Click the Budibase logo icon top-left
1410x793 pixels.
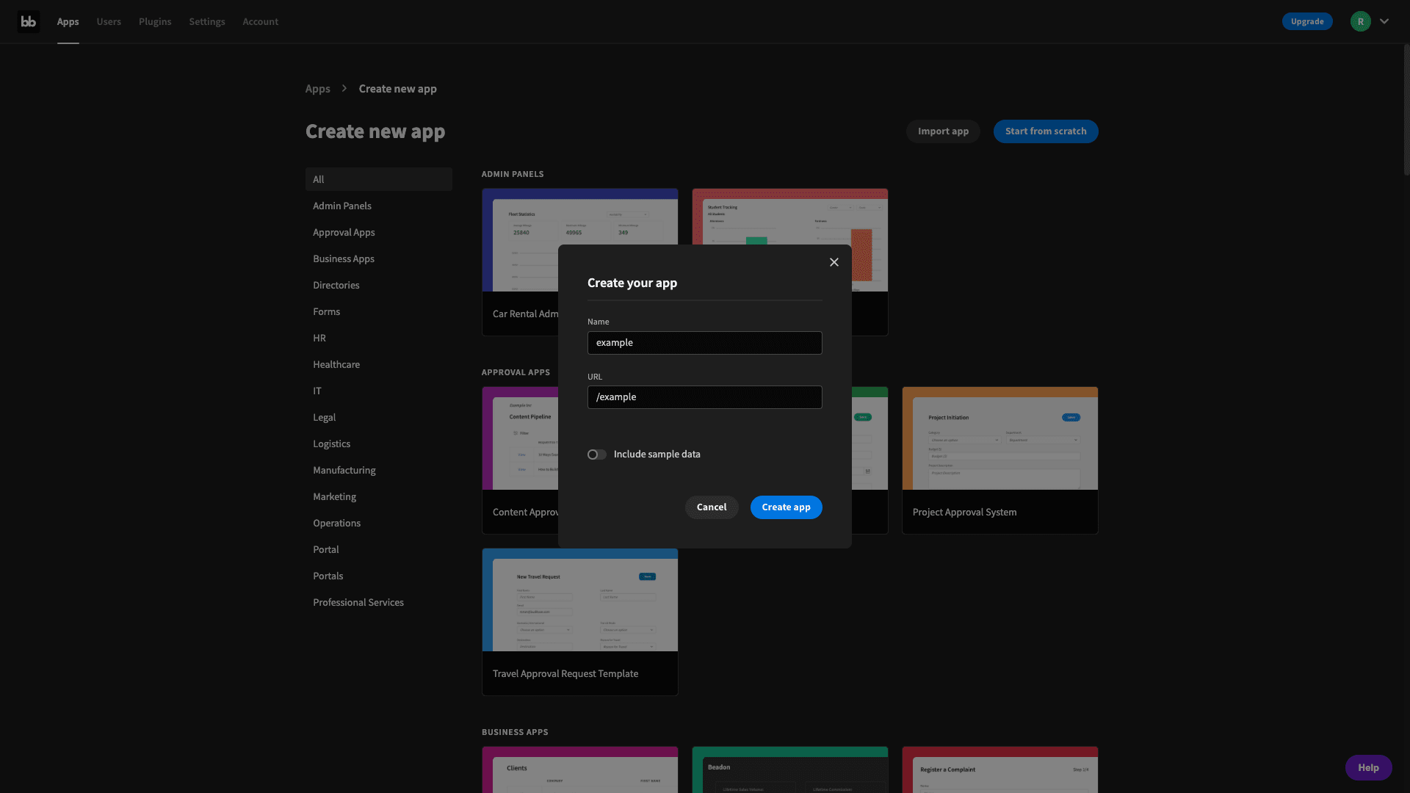28,21
